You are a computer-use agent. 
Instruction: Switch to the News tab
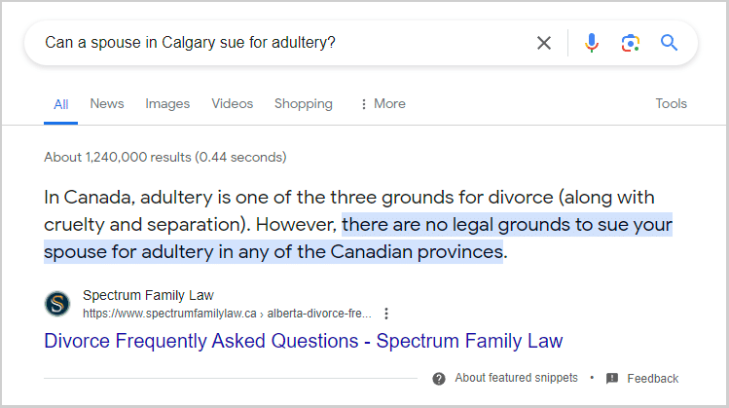105,103
